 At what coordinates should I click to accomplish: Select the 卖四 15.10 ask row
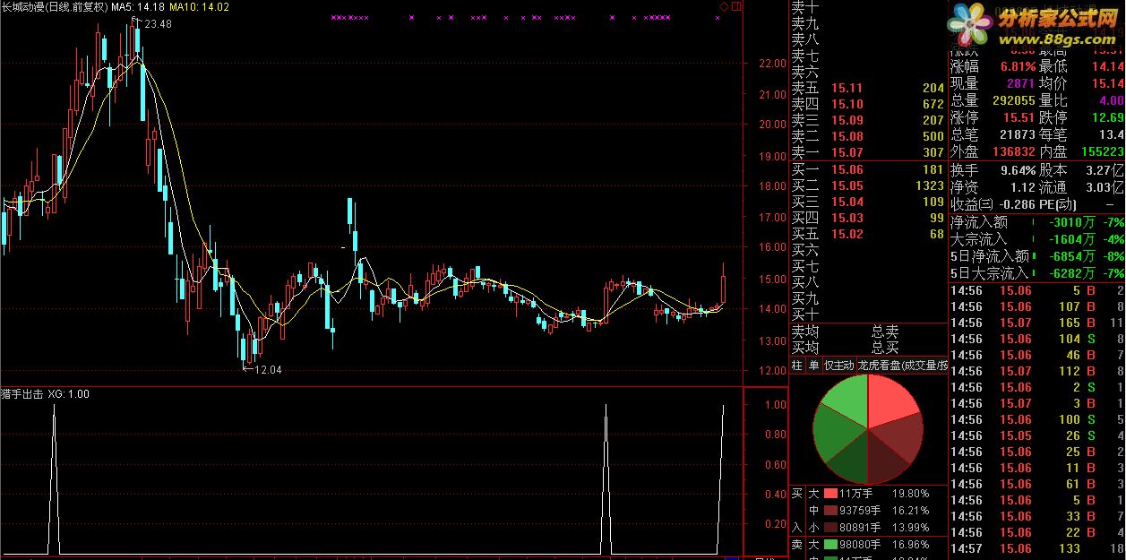868,104
